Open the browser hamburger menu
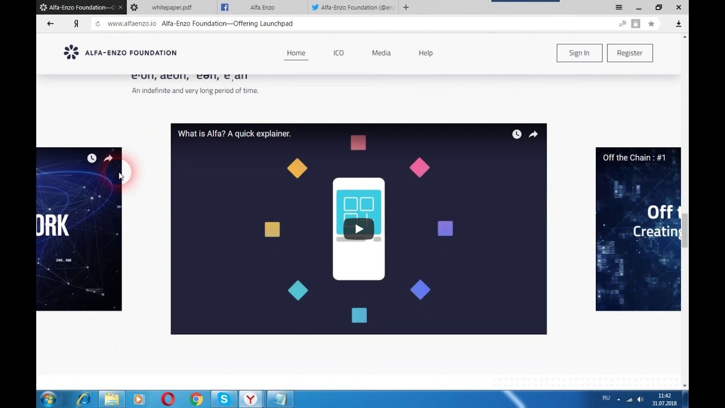Viewport: 725px width, 408px height. point(619,7)
